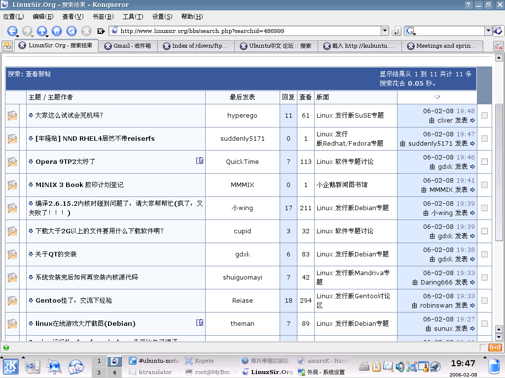Launch Kontact from the panel mail icon
Image resolution: width=505 pixels, height=378 pixels.
click(75, 367)
